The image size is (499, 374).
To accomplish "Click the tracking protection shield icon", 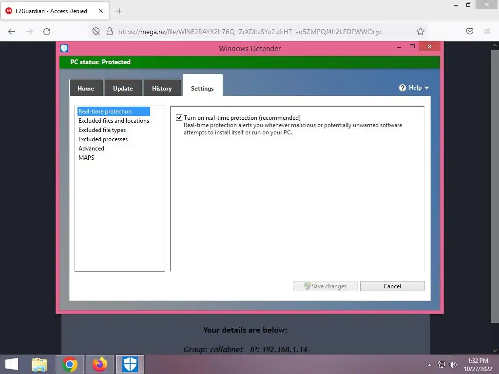I will [96, 31].
